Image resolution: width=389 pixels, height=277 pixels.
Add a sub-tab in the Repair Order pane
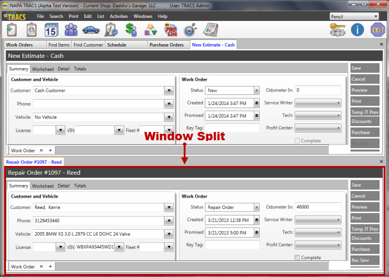pos(50,266)
